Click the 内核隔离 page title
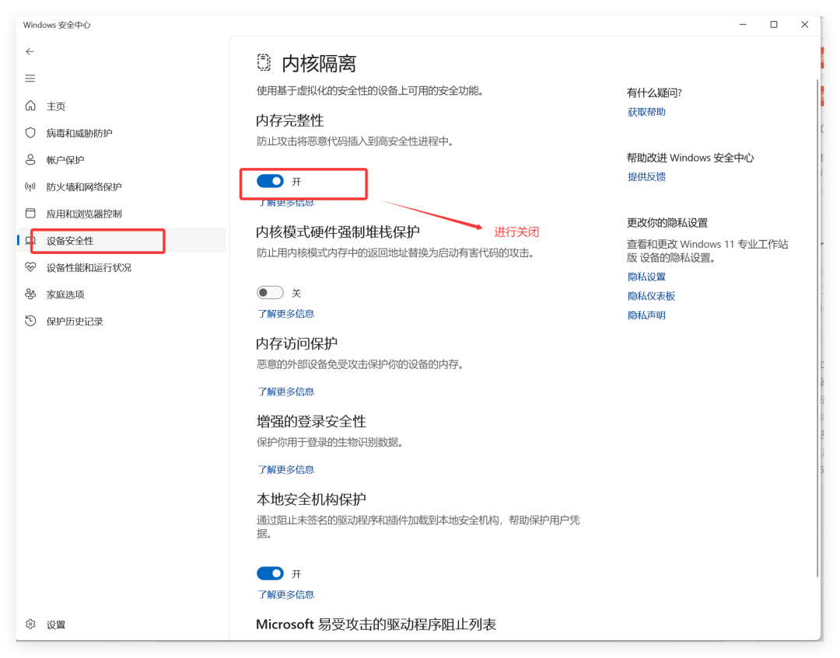This screenshot has width=840, height=658. pos(319,64)
